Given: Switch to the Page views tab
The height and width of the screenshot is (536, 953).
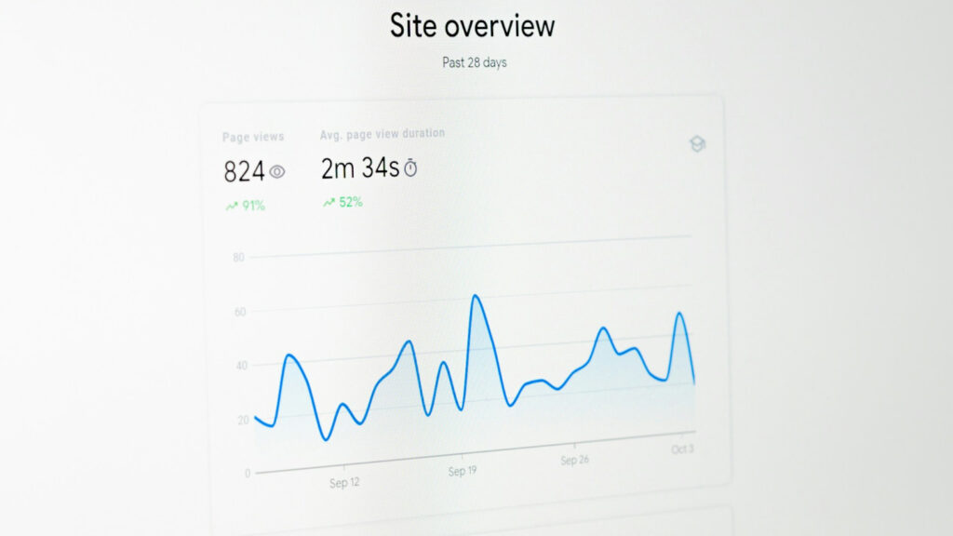Looking at the screenshot, I should tap(251, 136).
